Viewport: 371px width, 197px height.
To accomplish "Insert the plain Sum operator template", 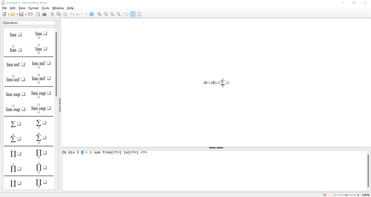I will tap(15, 124).
